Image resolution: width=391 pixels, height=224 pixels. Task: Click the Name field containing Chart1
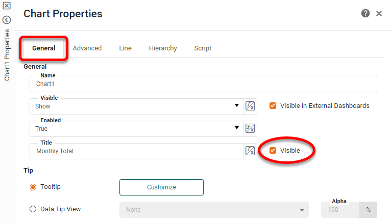tap(203, 84)
